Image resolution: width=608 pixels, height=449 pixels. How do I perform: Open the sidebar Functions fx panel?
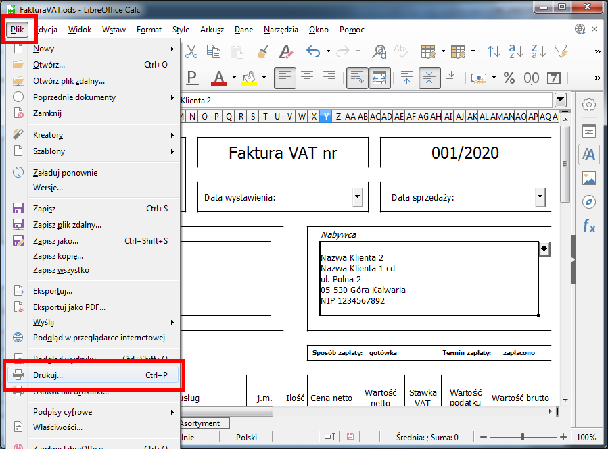pos(589,227)
